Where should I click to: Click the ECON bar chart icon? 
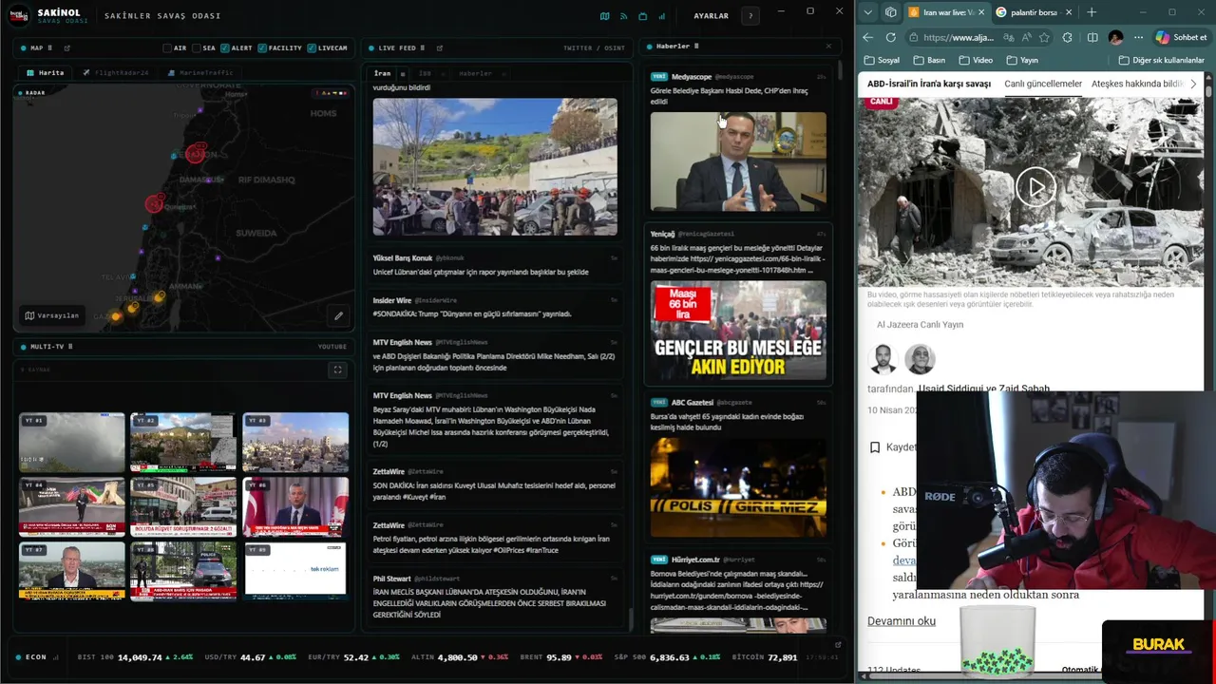click(x=56, y=657)
